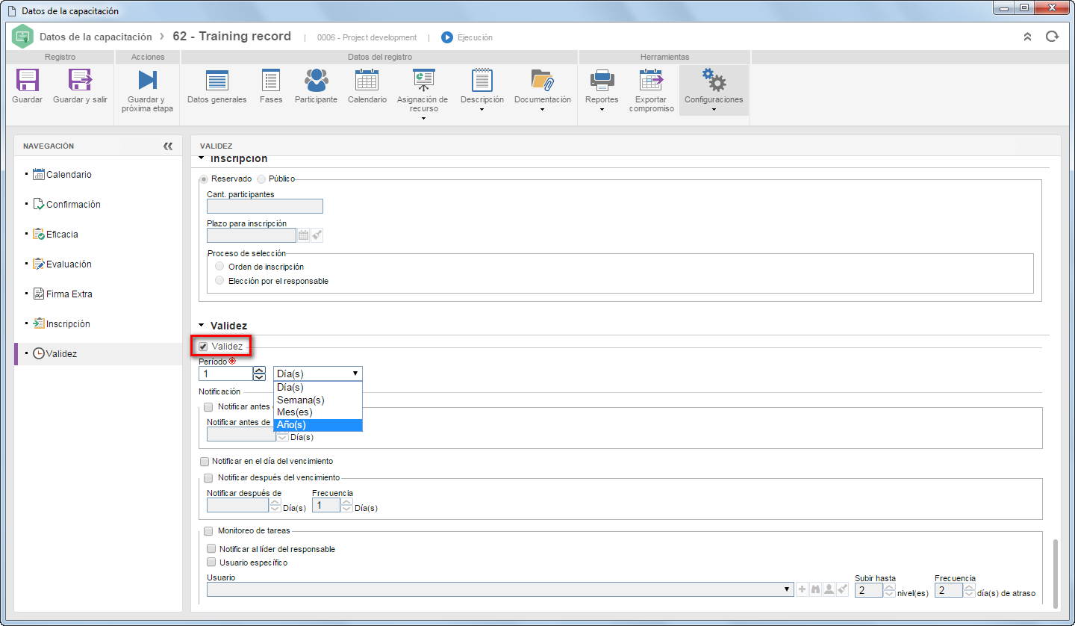Open Datos generales from the toolbar
Image resolution: width=1075 pixels, height=626 pixels.
click(216, 81)
